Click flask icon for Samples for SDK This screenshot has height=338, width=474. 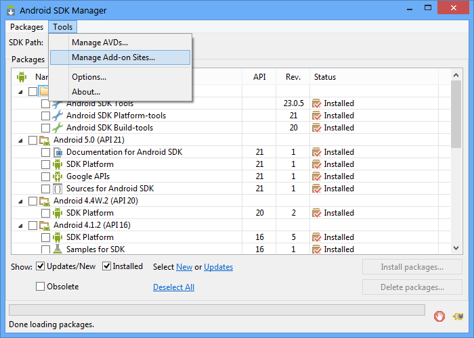click(x=58, y=249)
